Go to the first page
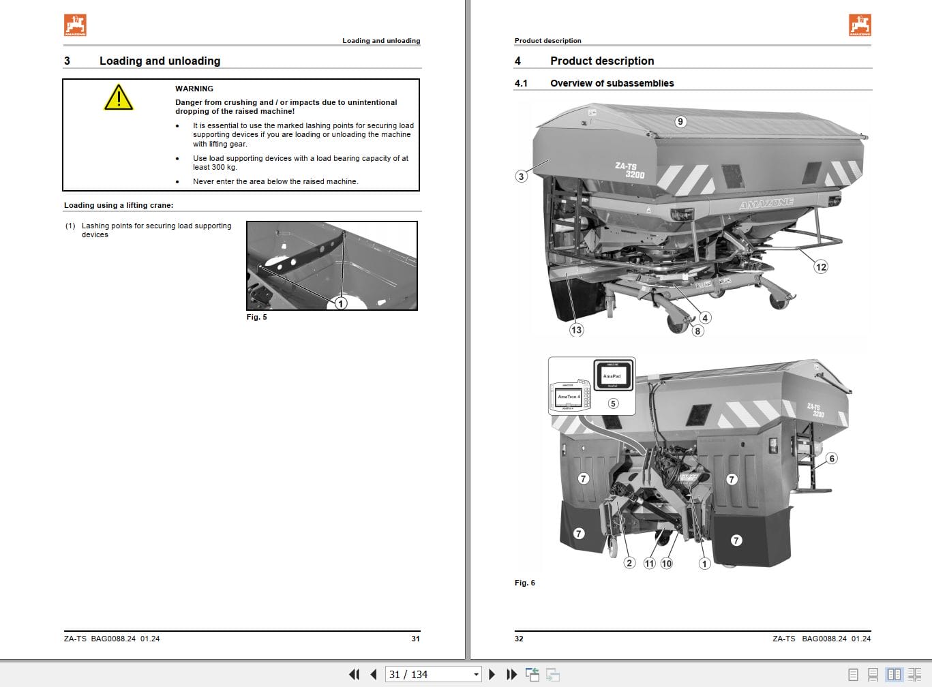Screen dimensions: 932x687 tap(354, 674)
